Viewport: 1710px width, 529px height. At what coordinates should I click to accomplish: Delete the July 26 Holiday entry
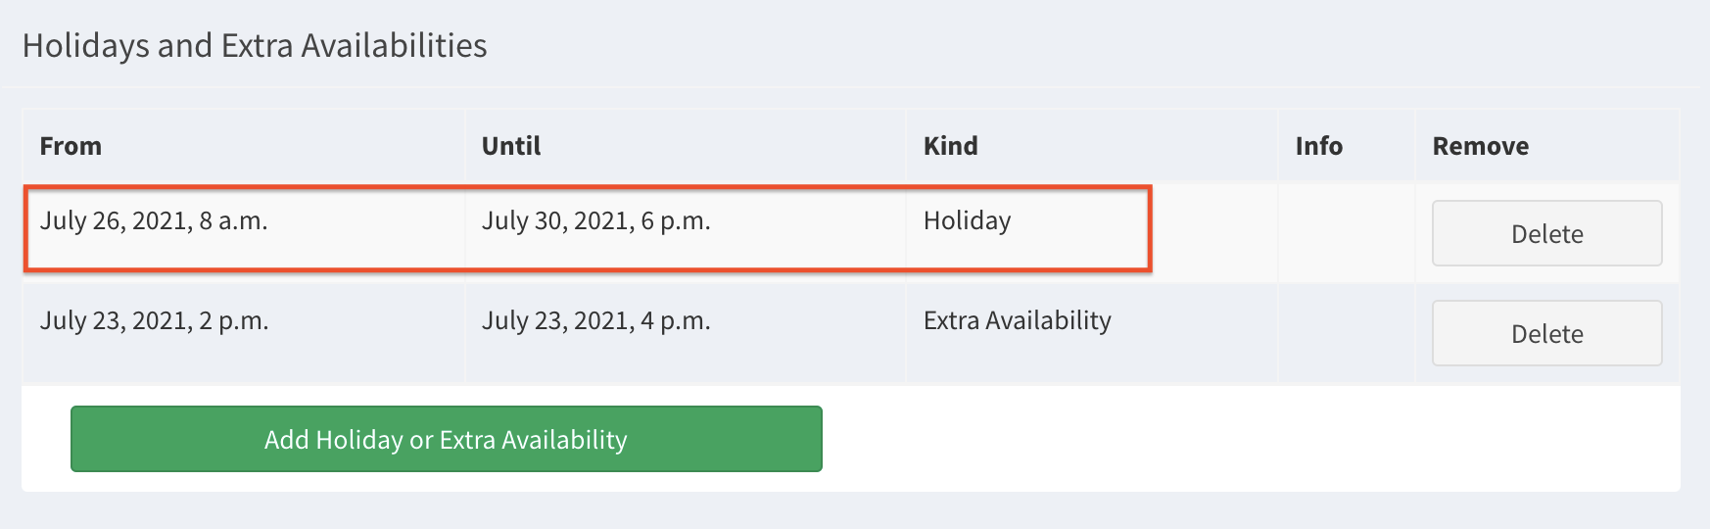pyautogui.click(x=1546, y=233)
